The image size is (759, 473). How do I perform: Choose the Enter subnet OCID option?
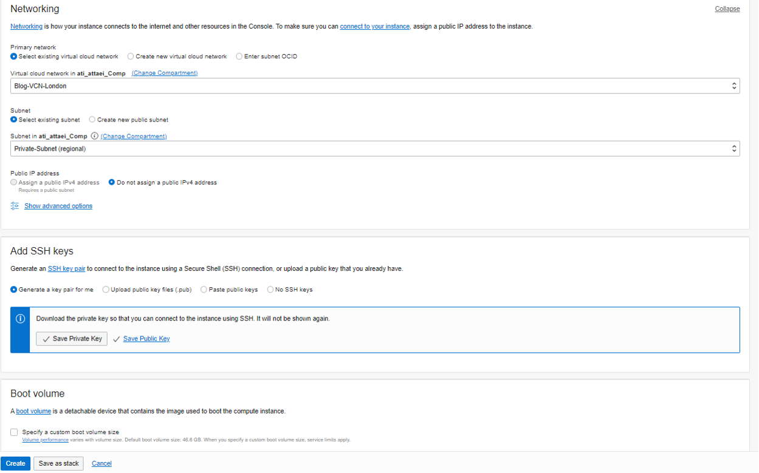(239, 56)
